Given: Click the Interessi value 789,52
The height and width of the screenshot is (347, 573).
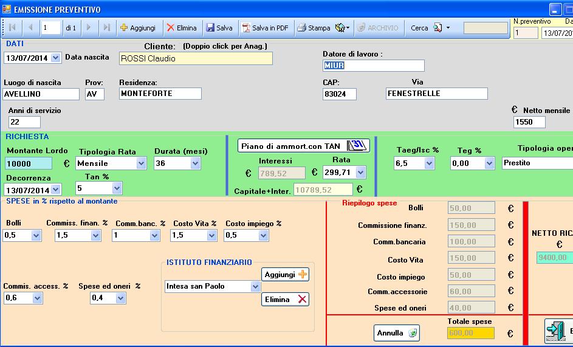Looking at the screenshot, I should point(282,173).
